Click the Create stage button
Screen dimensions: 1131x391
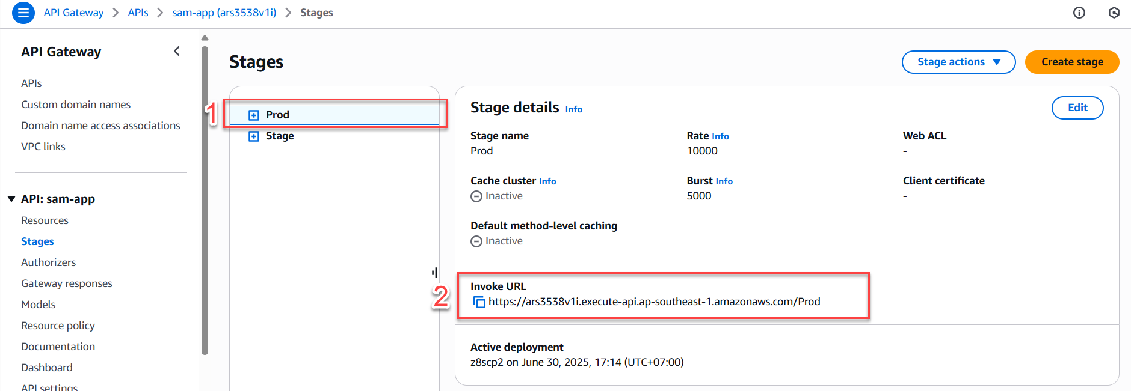1072,62
